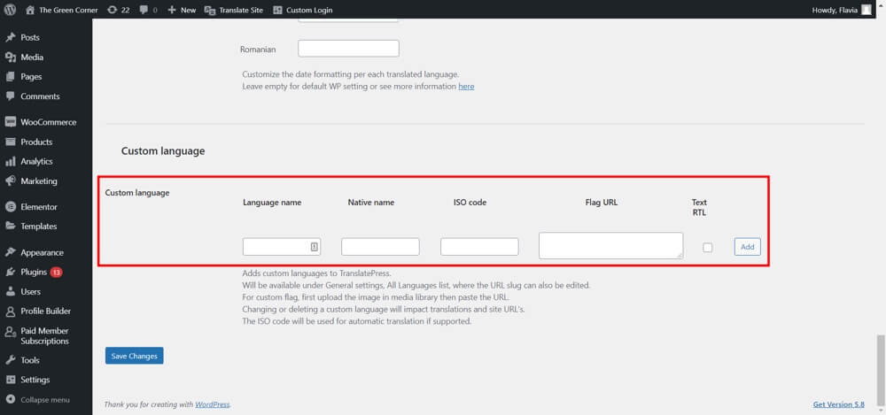The height and width of the screenshot is (415, 886).
Task: Click the autofill icon in Language name field
Action: [x=315, y=247]
